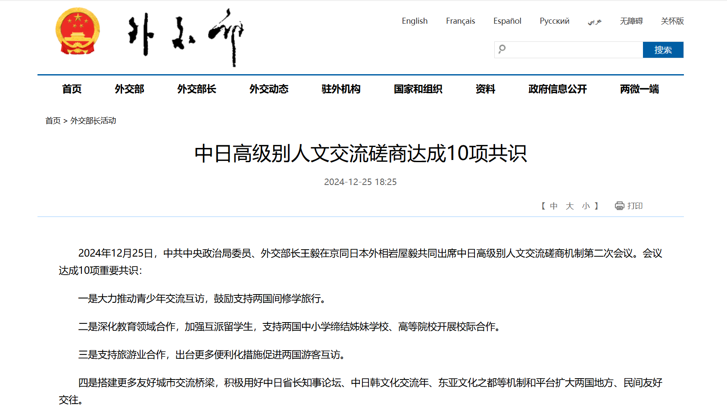Open the Русский version

click(554, 21)
